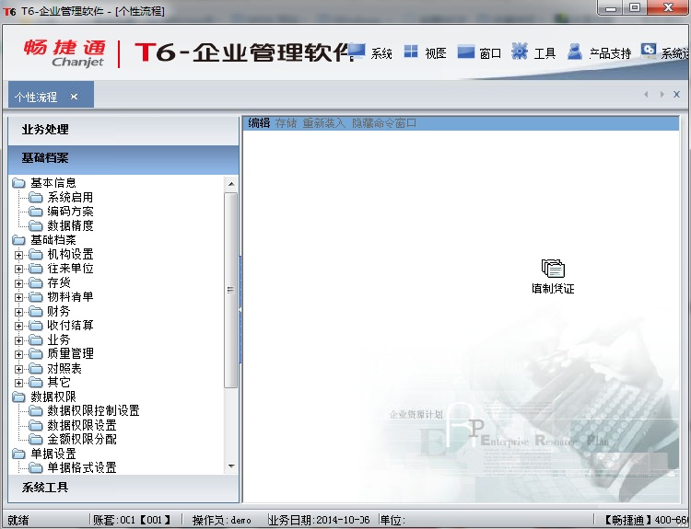
Task: Open the 系统工具 panel section
Action: [123, 488]
